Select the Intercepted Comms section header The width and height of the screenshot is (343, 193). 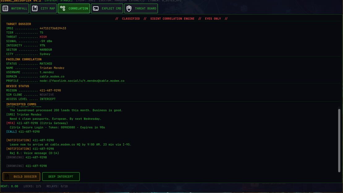(x=21, y=105)
